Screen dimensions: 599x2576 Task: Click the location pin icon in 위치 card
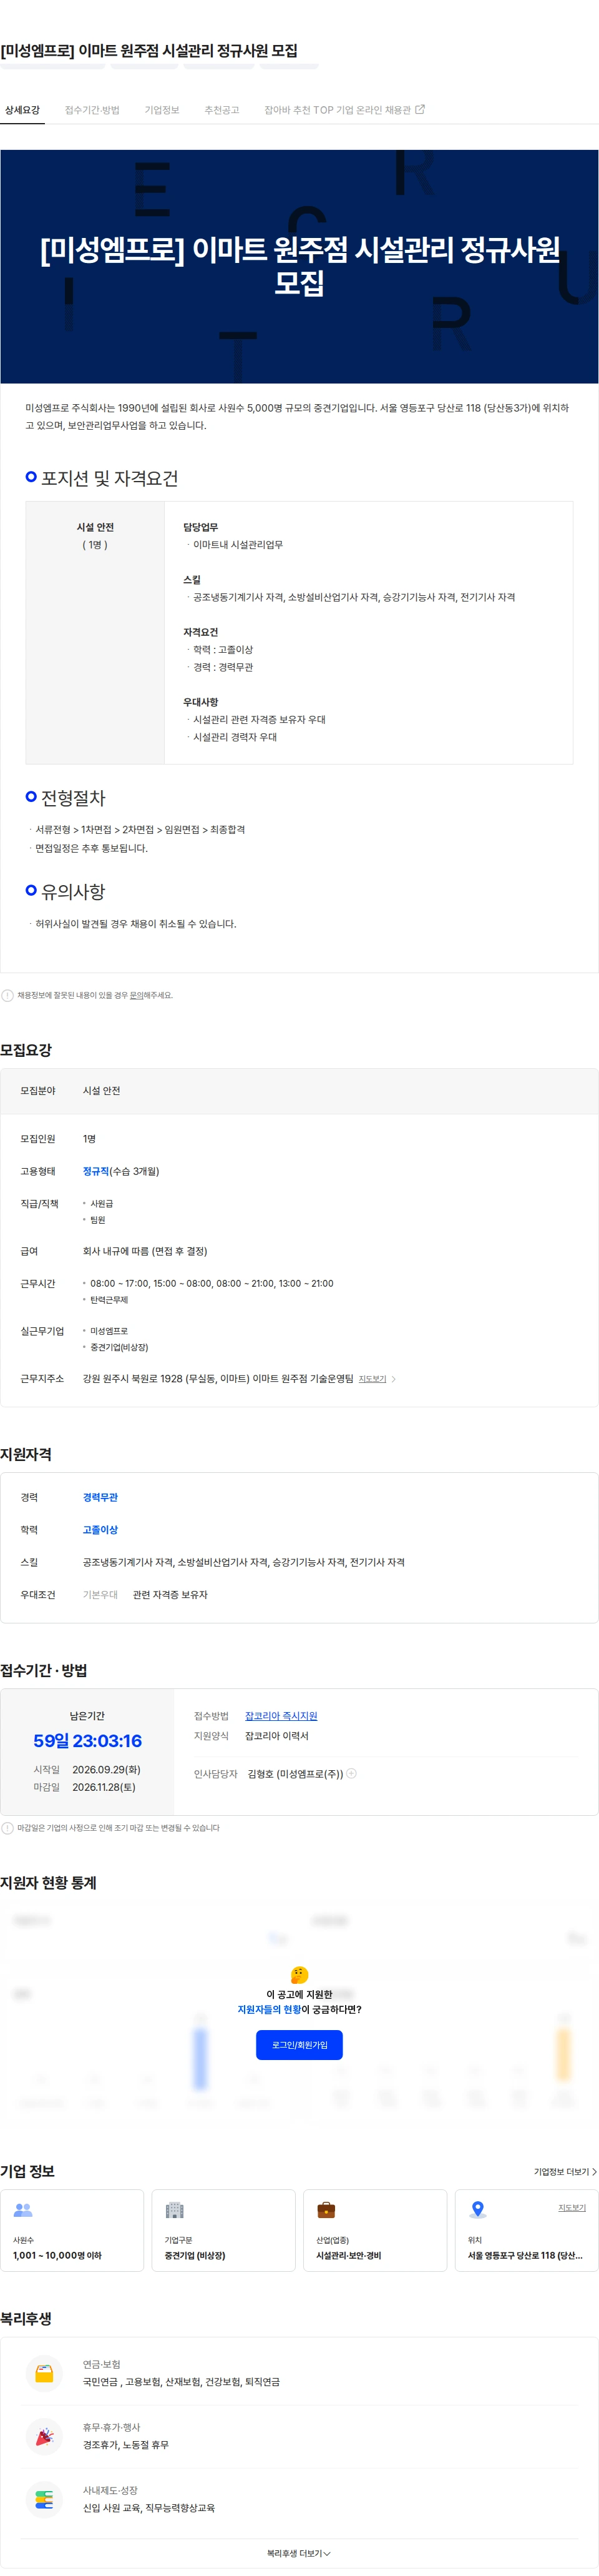478,2210
